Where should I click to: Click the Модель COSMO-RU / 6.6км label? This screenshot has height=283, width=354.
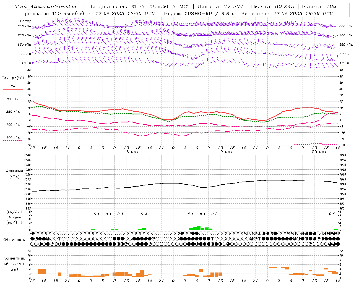pos(199,14)
